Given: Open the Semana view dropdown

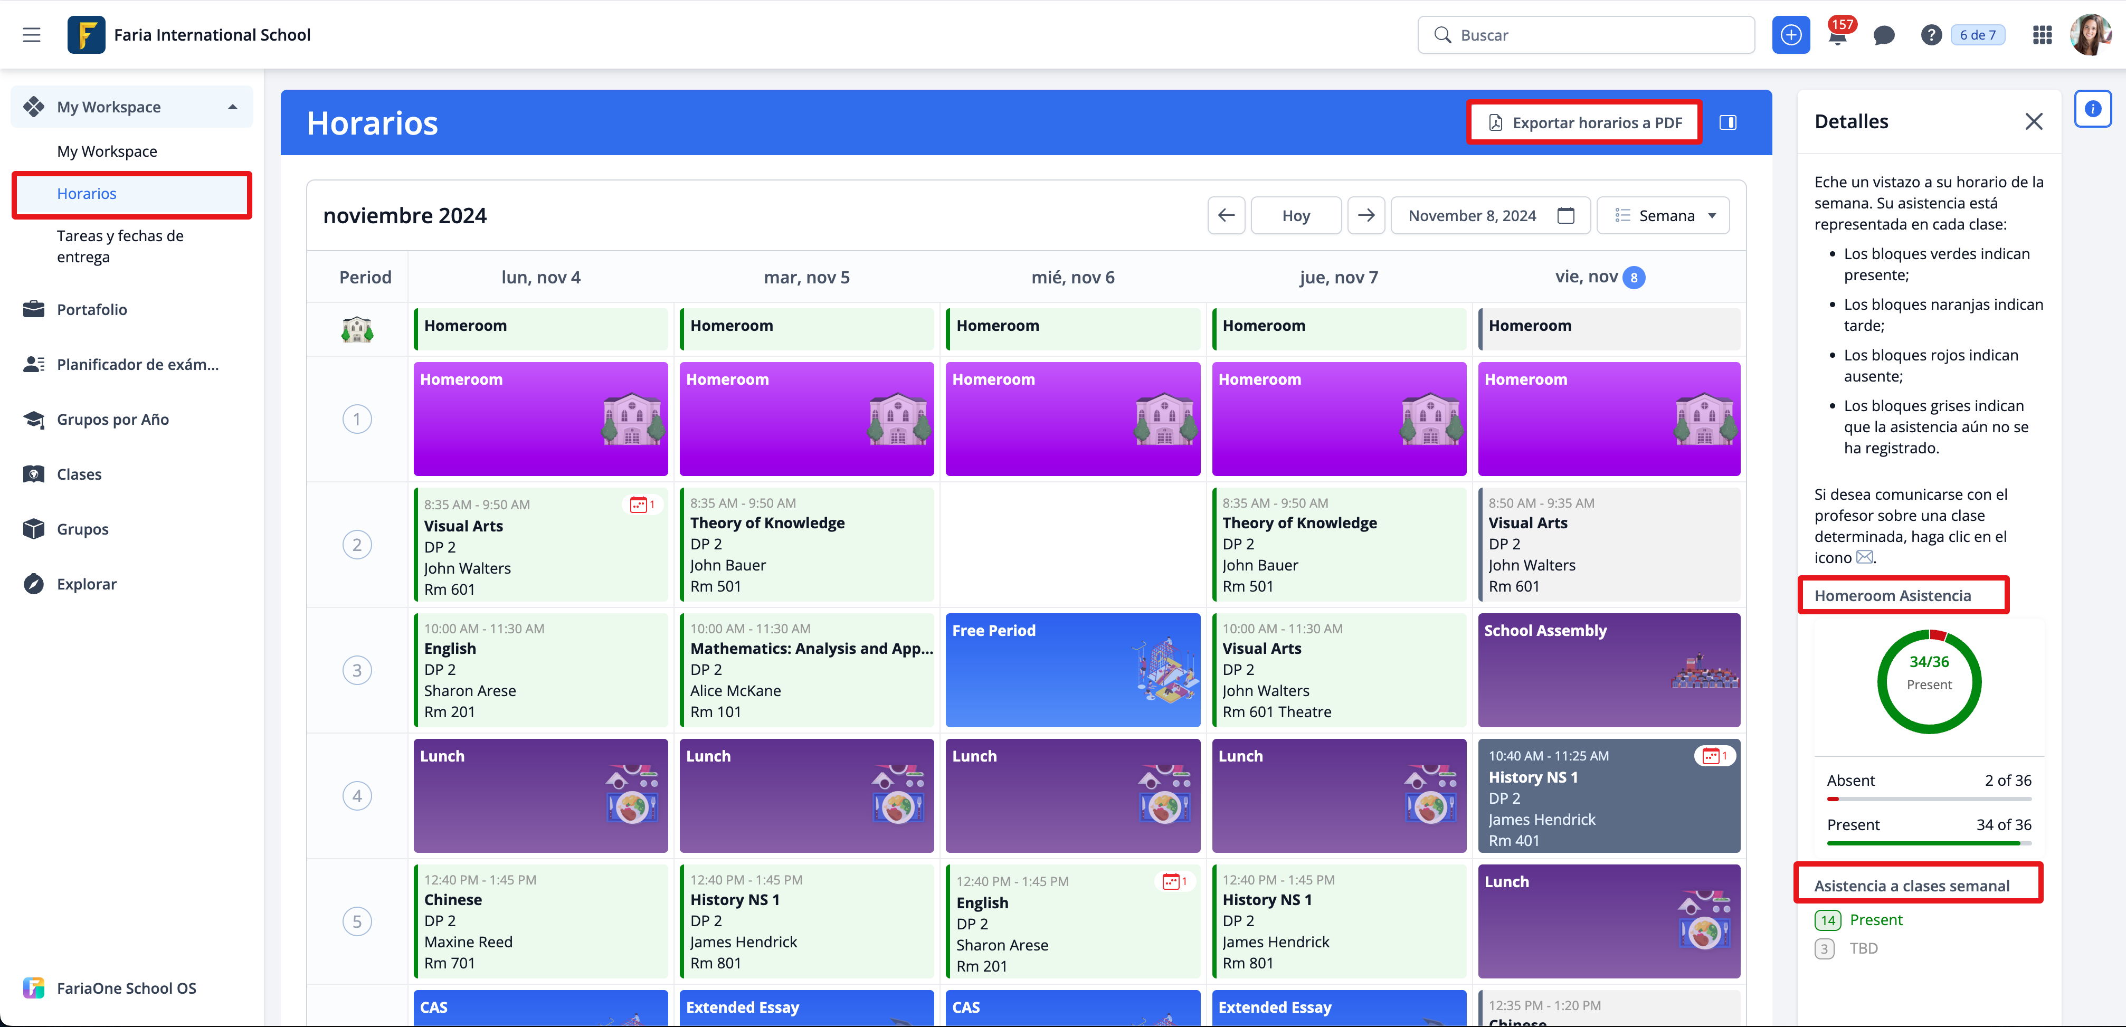Looking at the screenshot, I should [x=1663, y=215].
